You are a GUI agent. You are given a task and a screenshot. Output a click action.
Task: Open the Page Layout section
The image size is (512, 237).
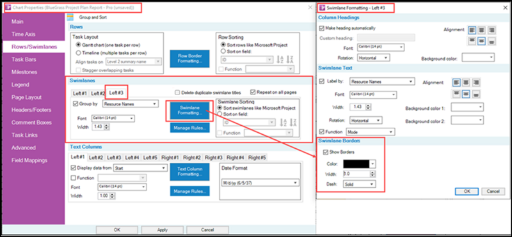[x=26, y=97]
